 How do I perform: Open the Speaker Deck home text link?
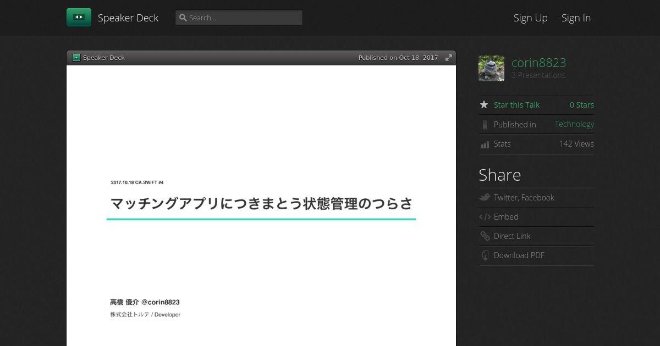[128, 18]
